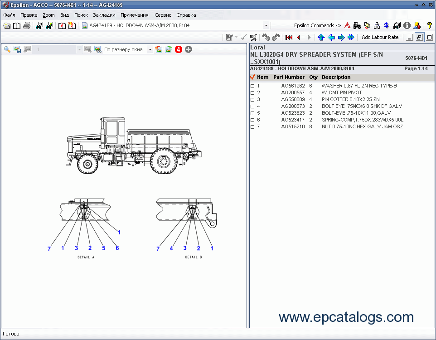The height and width of the screenshot is (340, 436).
Task: Check the box for item 5 AG523823
Action: tap(252, 113)
